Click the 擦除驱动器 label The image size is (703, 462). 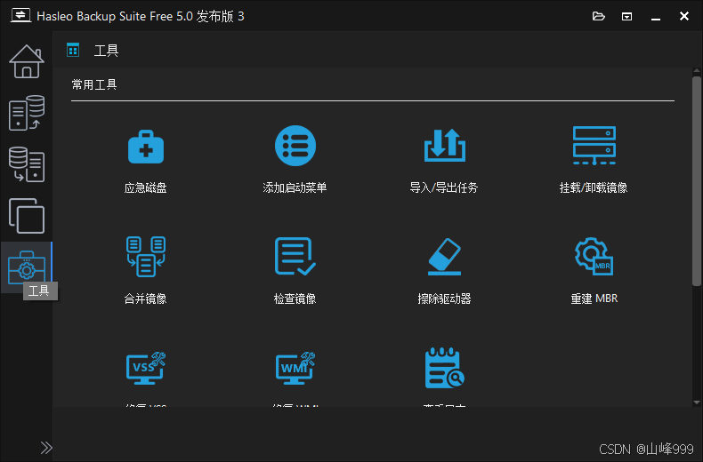[444, 299]
